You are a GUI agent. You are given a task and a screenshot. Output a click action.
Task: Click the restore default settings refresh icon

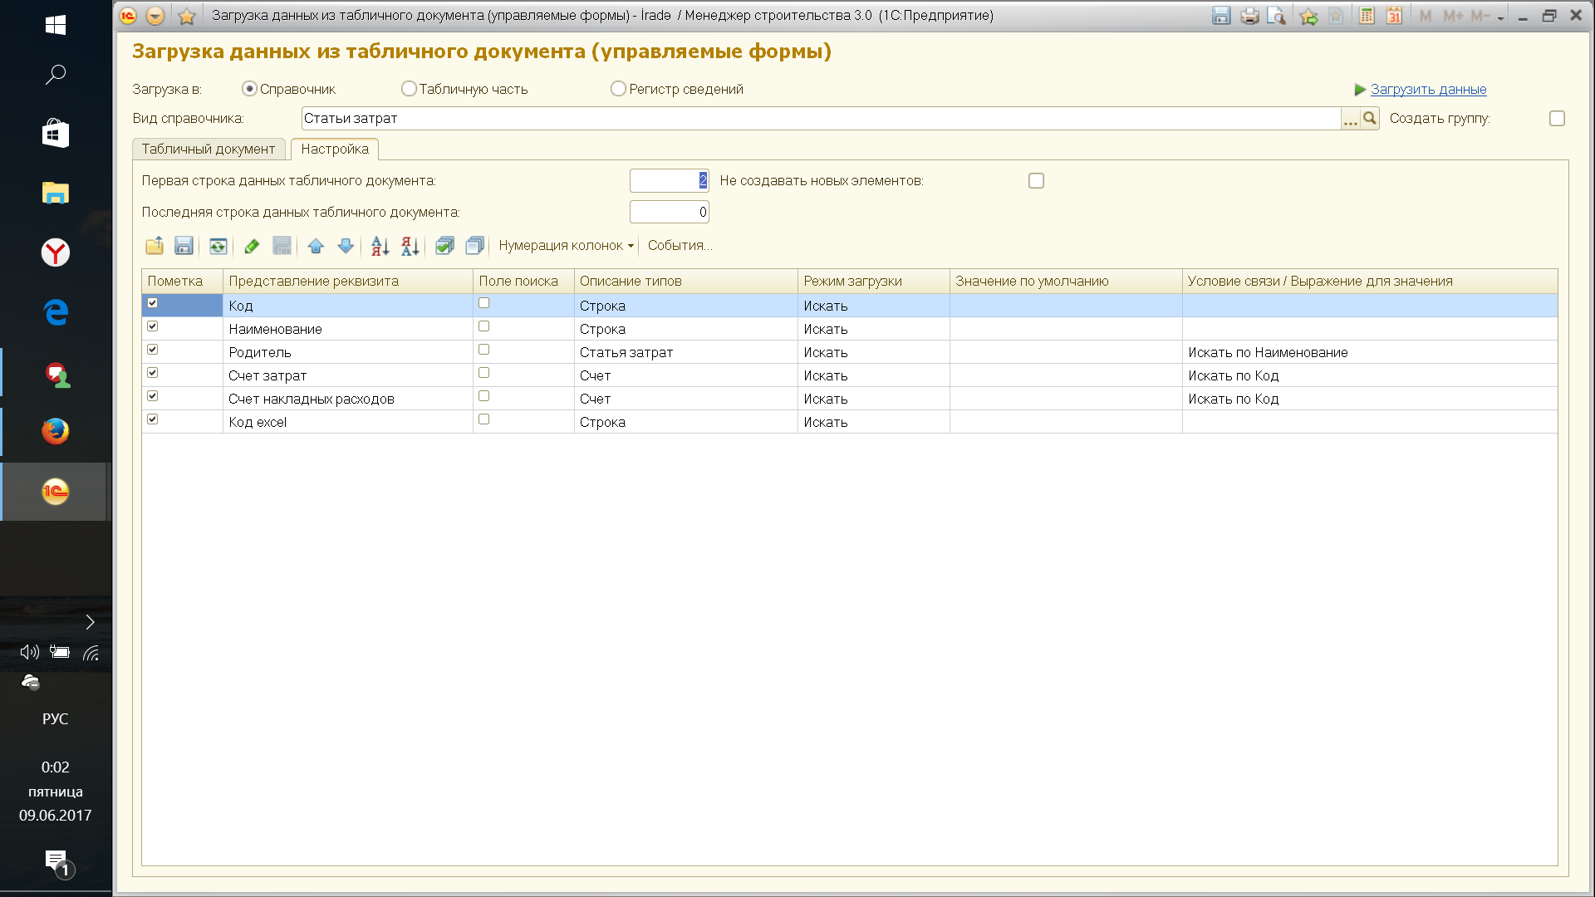218,246
